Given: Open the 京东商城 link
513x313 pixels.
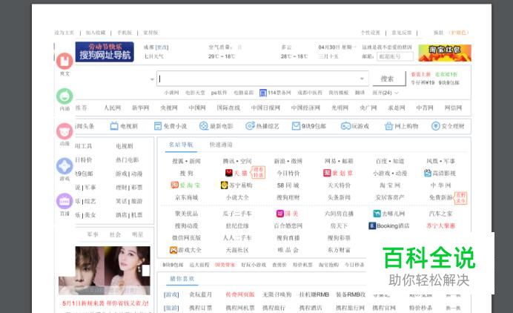Looking at the screenshot, I should click(187, 197).
